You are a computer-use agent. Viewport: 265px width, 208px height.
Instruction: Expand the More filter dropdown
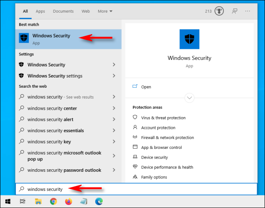105,11
